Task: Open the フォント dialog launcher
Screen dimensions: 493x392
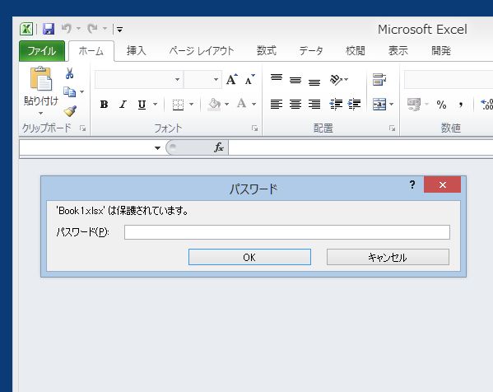Action: coord(254,128)
